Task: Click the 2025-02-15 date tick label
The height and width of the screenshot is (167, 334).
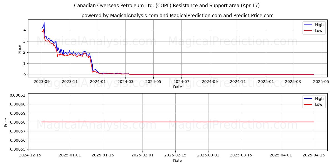Action: 175,155
